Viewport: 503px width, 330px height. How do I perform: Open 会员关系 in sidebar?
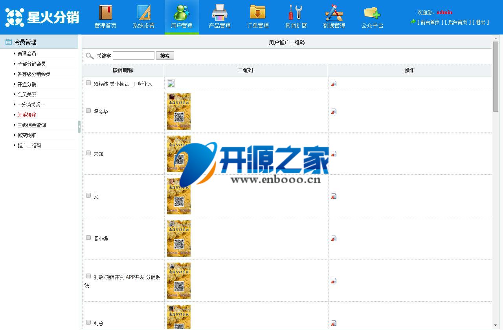coord(27,94)
